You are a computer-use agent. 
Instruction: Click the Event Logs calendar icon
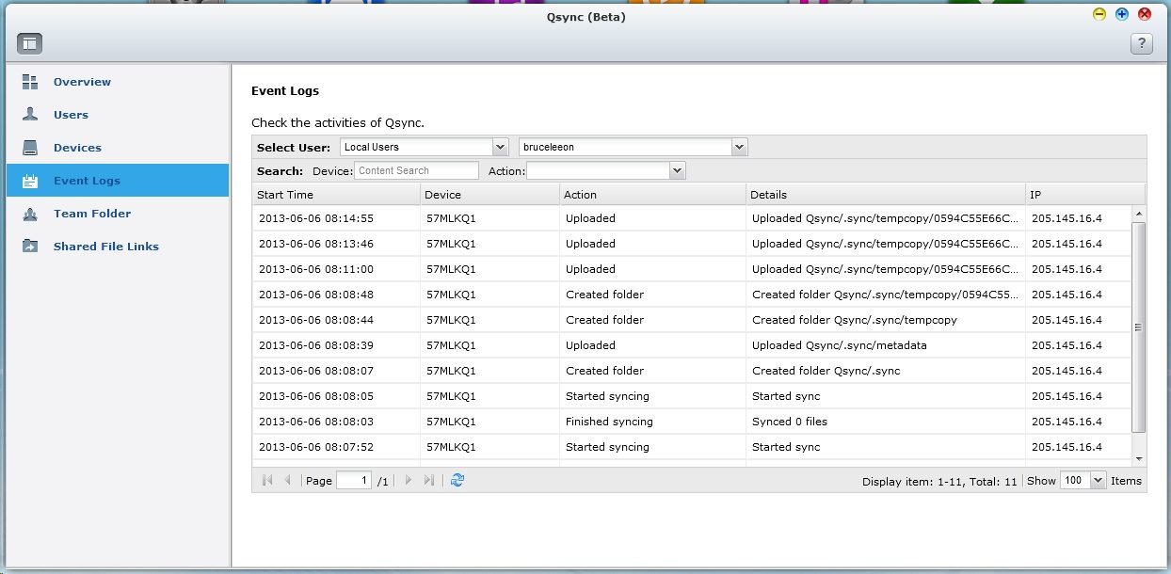coord(30,181)
